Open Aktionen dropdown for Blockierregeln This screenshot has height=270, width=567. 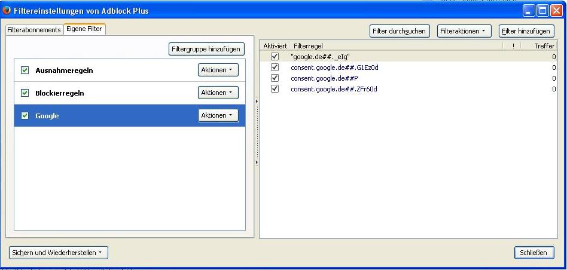coord(218,93)
